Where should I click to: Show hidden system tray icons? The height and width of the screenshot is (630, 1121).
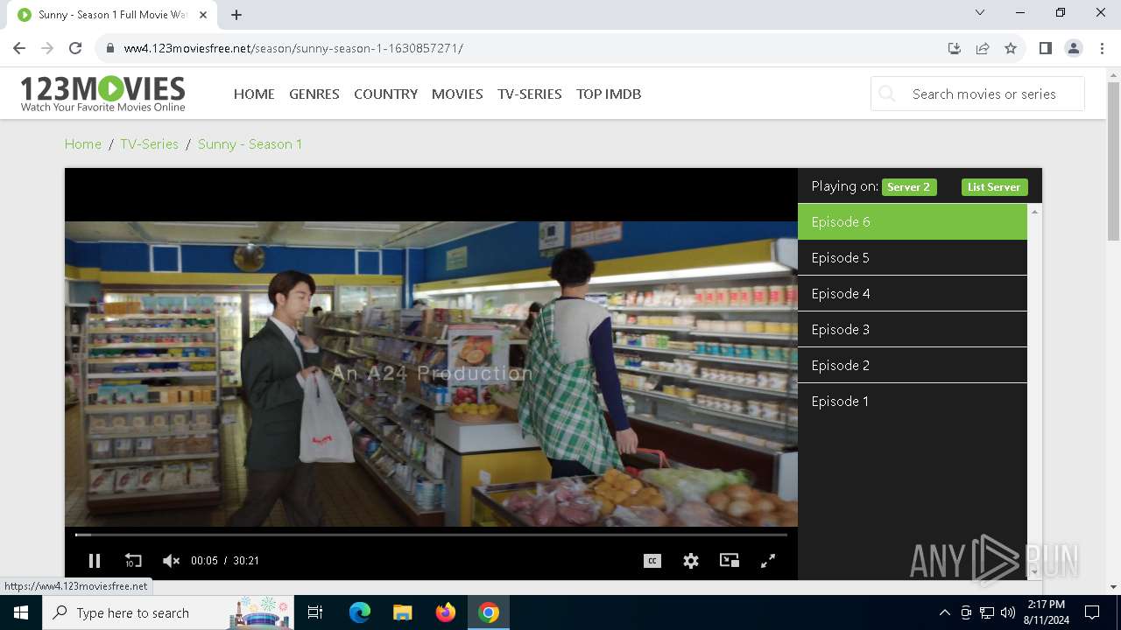tap(944, 612)
